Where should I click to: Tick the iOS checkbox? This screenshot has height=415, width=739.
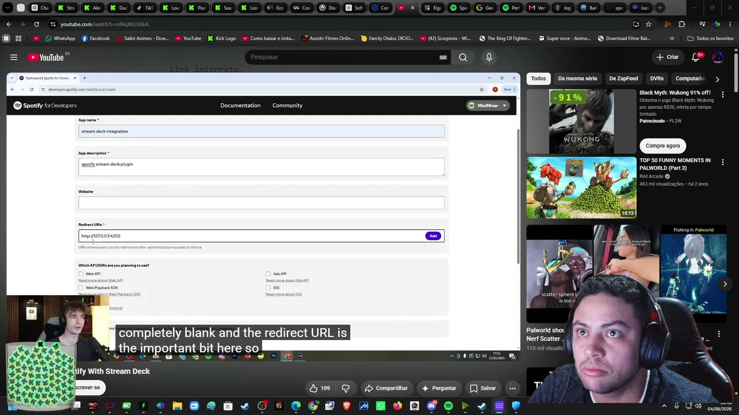[268, 288]
